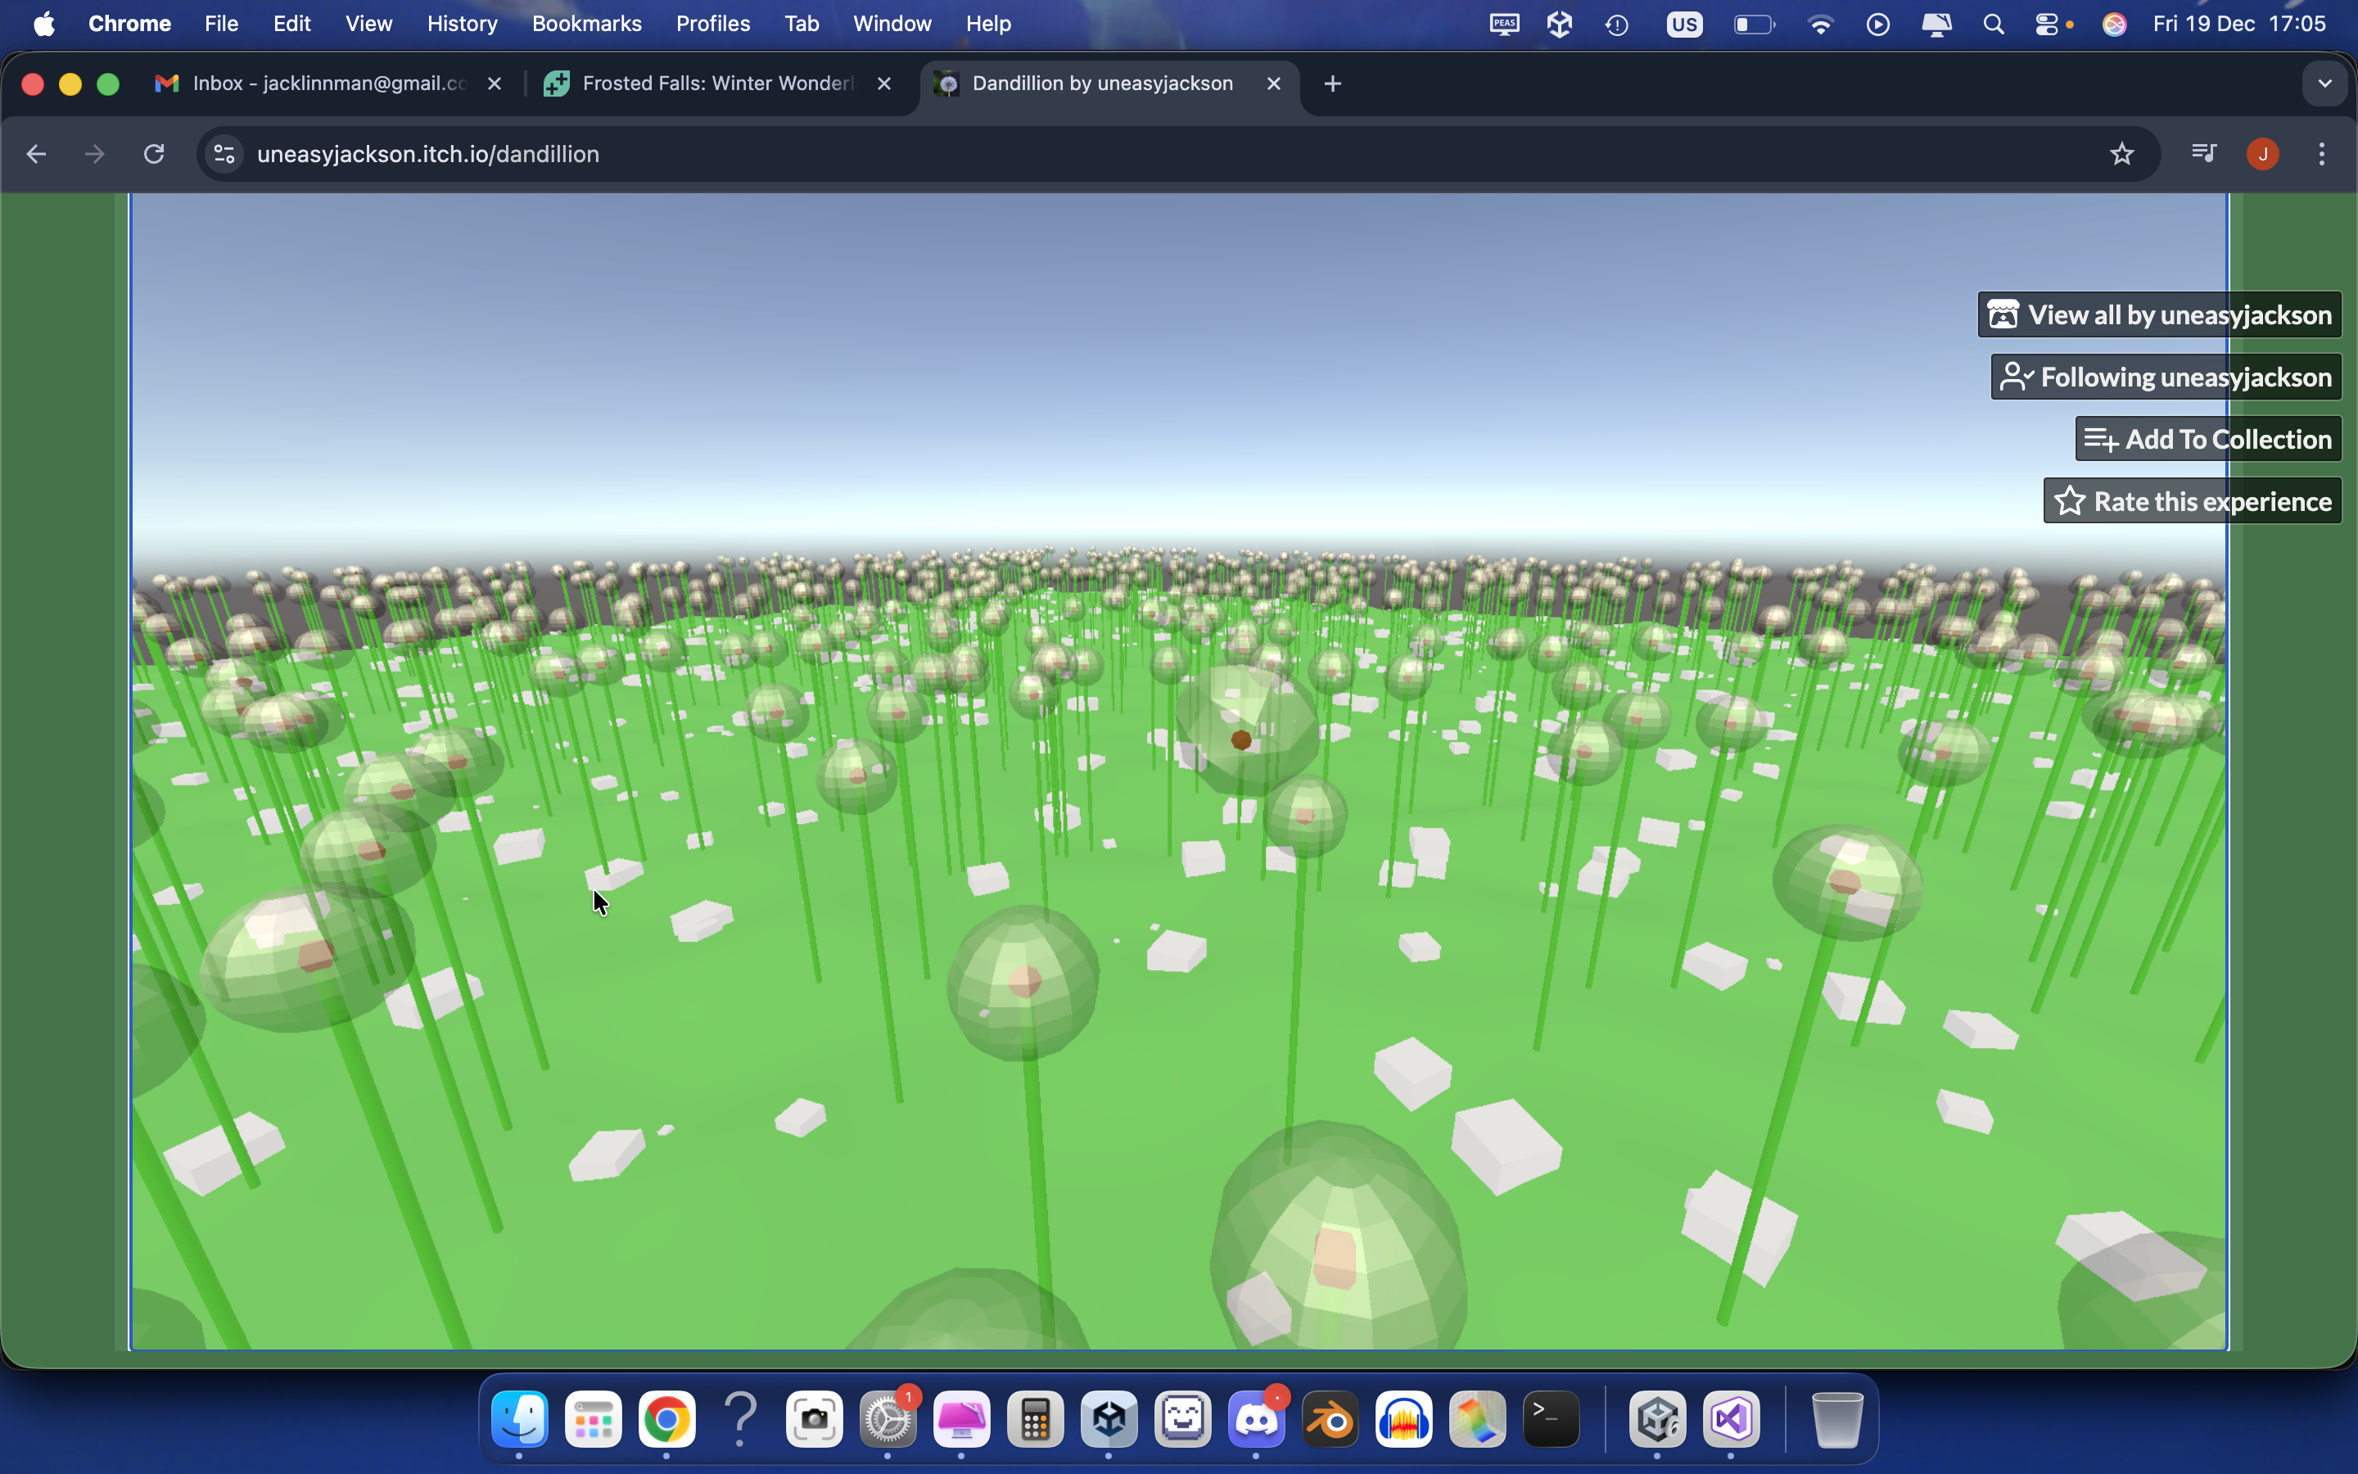The height and width of the screenshot is (1474, 2358).
Task: Open the media controls icon in toolbar
Action: [x=2203, y=154]
